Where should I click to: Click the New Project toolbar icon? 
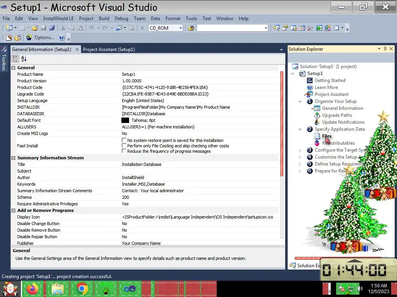click(x=9, y=28)
